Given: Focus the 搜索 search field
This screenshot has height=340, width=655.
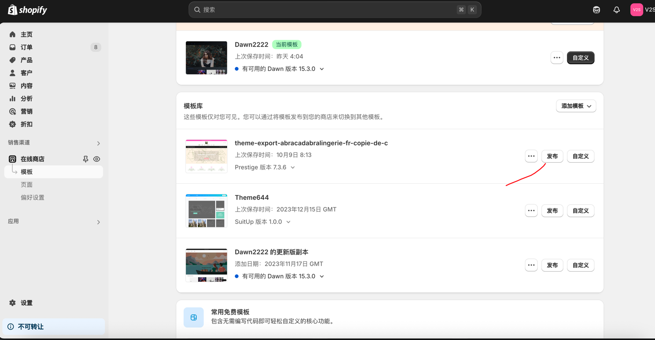Looking at the screenshot, I should [x=335, y=10].
